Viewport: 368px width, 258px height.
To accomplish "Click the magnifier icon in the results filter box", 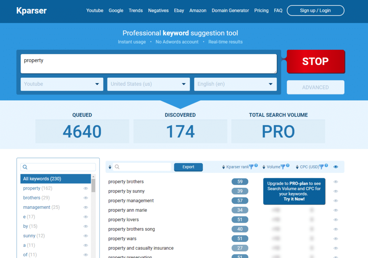I will [x=117, y=167].
